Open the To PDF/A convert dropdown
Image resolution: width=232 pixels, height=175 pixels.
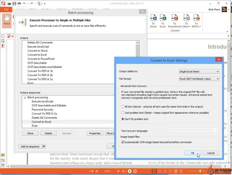click(x=196, y=21)
